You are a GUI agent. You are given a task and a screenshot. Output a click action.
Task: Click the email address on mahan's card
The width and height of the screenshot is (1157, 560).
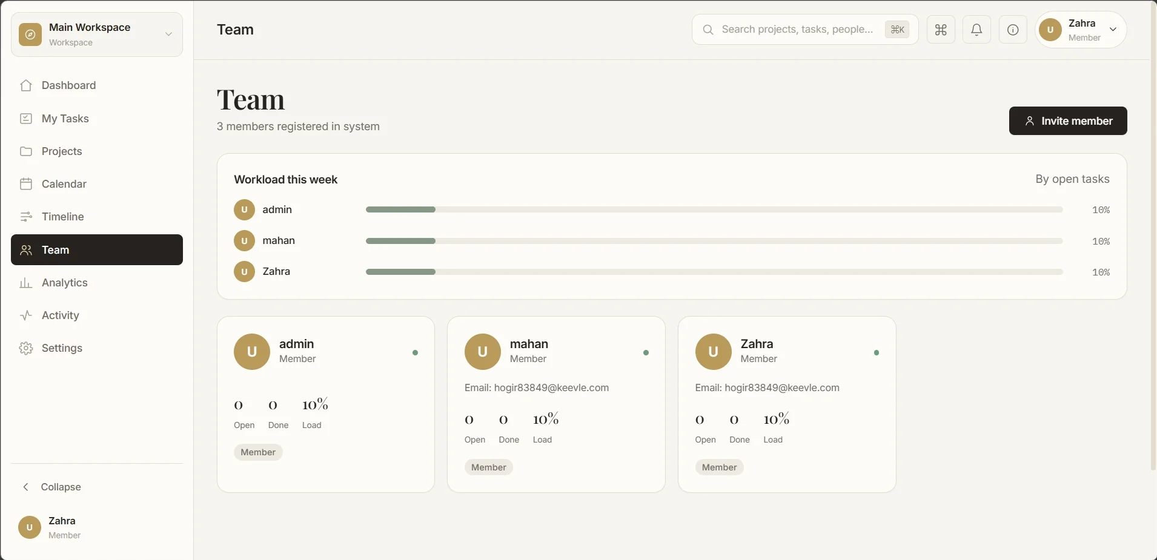(551, 388)
